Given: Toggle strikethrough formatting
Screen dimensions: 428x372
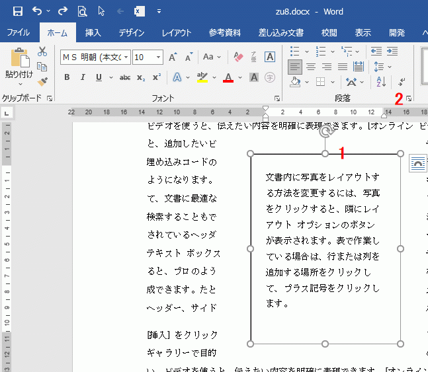Looking at the screenshot, I should coord(124,78).
